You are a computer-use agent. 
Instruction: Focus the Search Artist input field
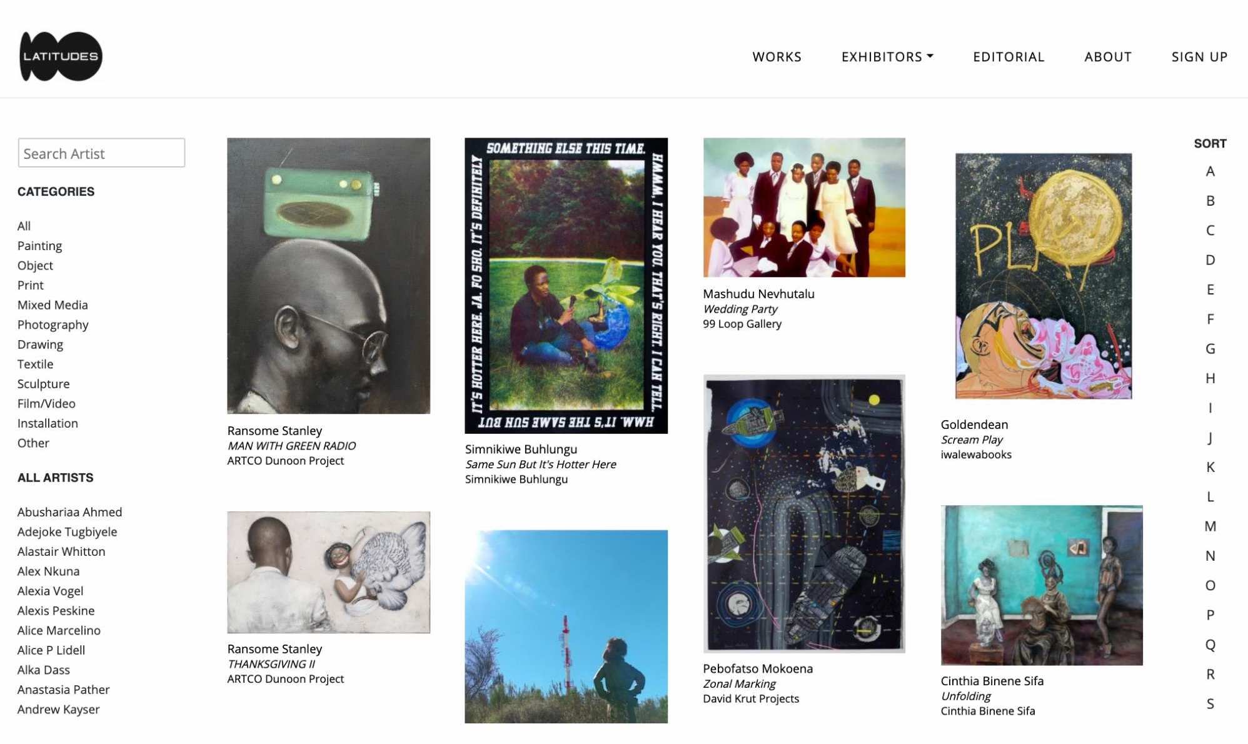(x=101, y=153)
